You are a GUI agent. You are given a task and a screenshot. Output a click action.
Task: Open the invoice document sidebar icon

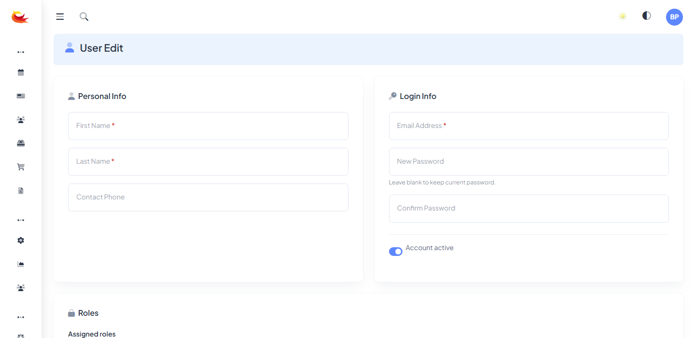(21, 190)
